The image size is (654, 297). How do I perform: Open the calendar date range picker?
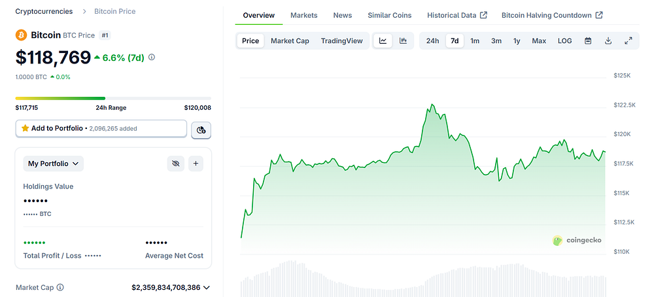point(588,41)
